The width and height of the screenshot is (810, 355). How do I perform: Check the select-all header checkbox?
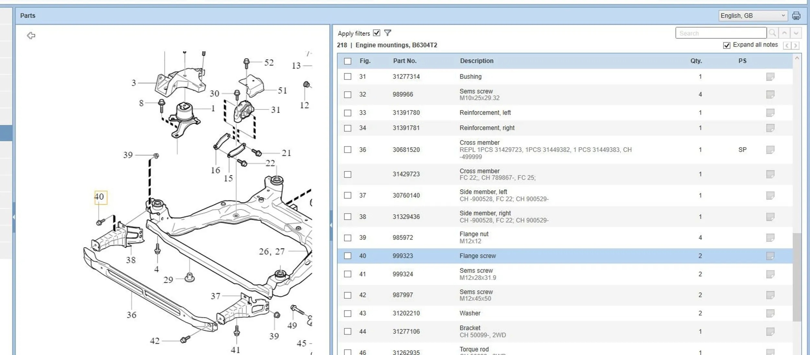(348, 61)
